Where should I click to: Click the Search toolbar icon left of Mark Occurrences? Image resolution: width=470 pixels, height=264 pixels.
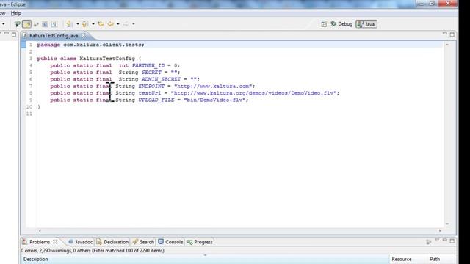[17, 24]
